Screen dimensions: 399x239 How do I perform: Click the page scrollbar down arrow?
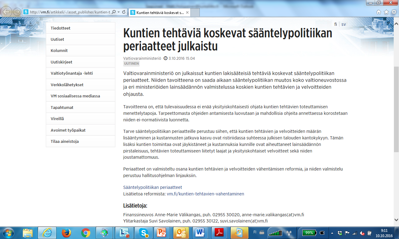[396, 219]
